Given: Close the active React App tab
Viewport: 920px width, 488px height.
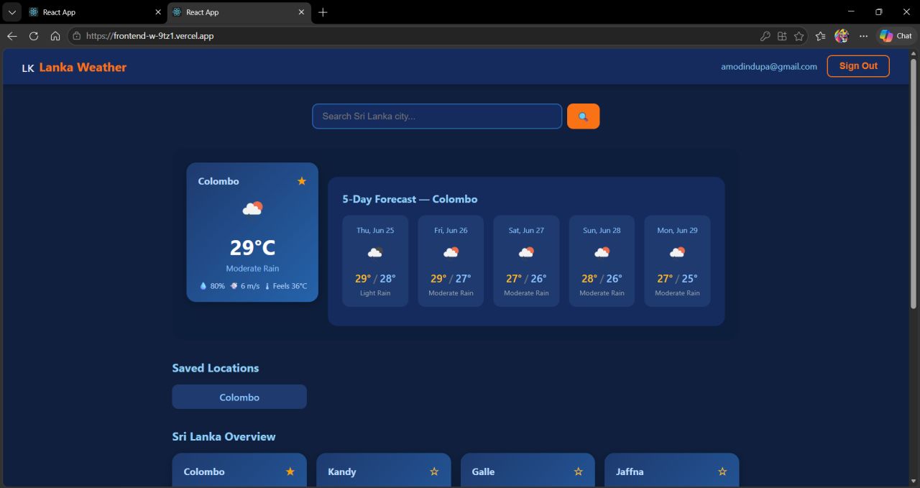Looking at the screenshot, I should point(302,12).
